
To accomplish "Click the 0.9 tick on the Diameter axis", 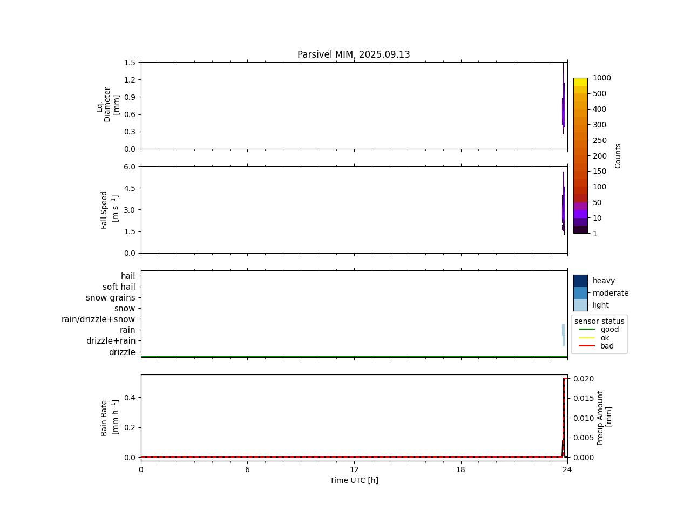I will point(130,97).
